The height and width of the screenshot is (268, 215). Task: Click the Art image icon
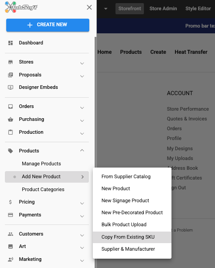(x=11, y=247)
